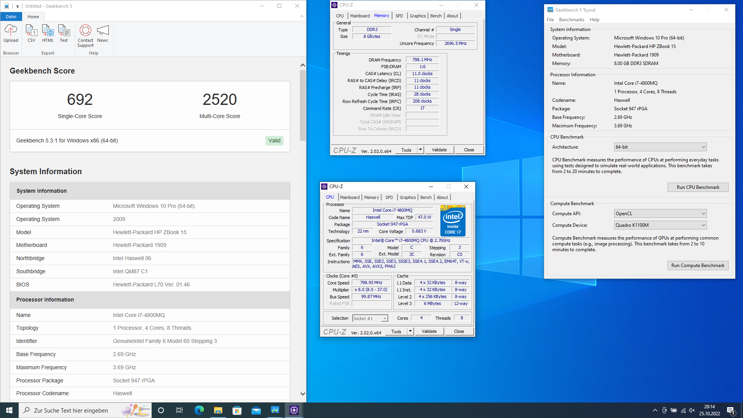The width and height of the screenshot is (743, 418).
Task: Open Contact Support in ribbon
Action: 85,36
